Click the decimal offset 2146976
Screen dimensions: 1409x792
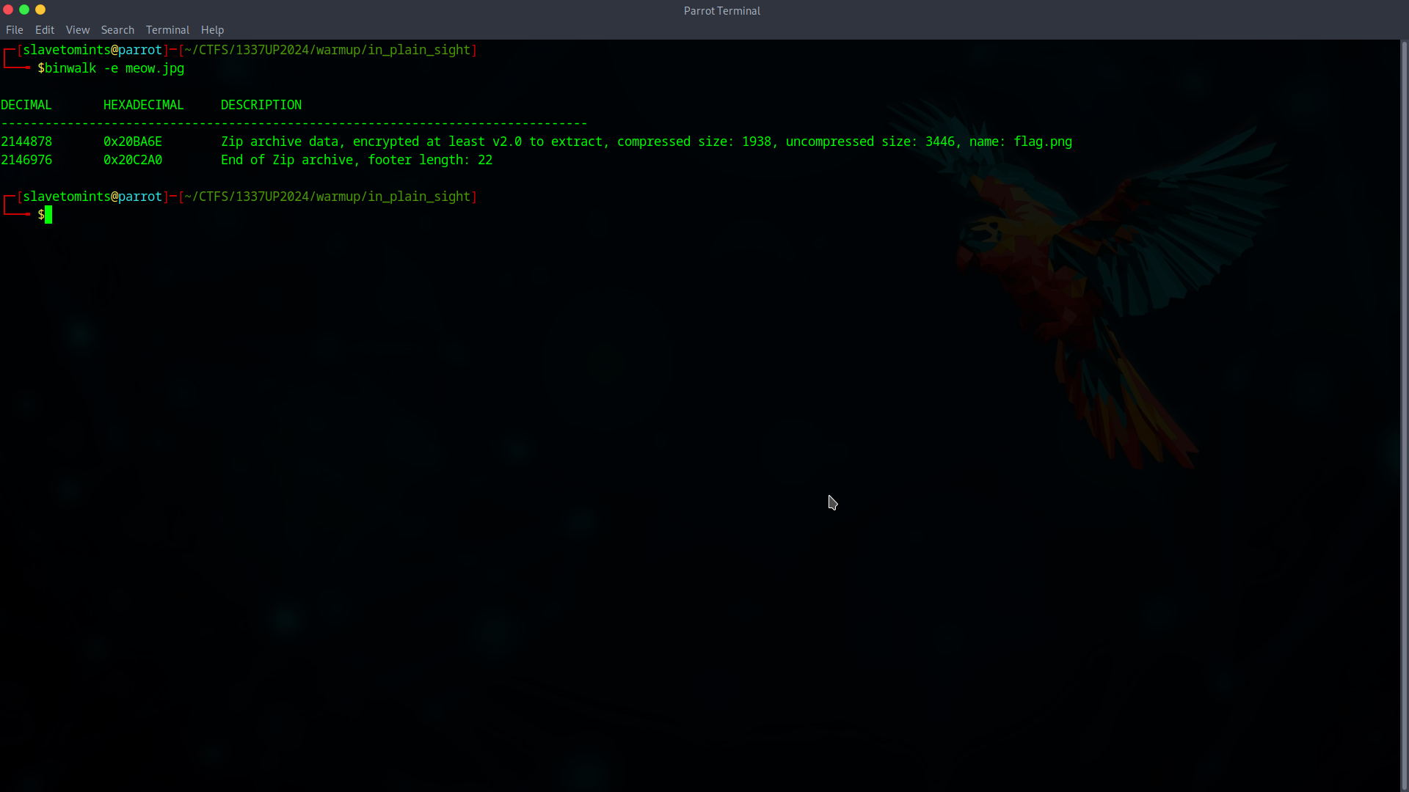[26, 160]
